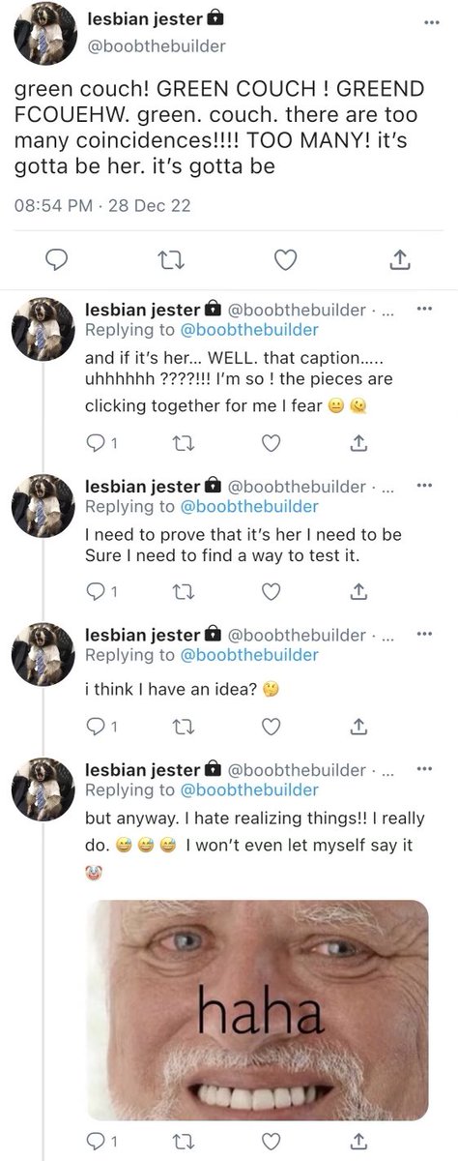
Task: Open the haha meme image
Action: pyautogui.click(x=256, y=1010)
